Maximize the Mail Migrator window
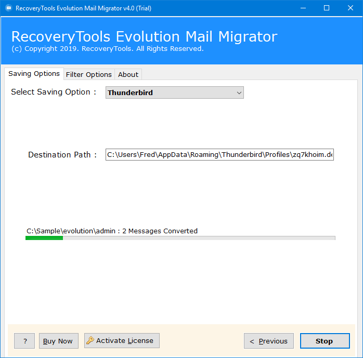The width and height of the screenshot is (363, 358). coord(327,8)
